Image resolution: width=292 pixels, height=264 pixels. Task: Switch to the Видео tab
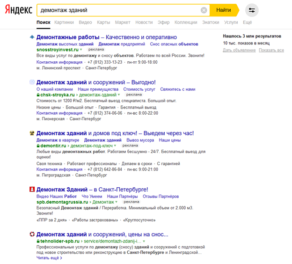coord(85,22)
